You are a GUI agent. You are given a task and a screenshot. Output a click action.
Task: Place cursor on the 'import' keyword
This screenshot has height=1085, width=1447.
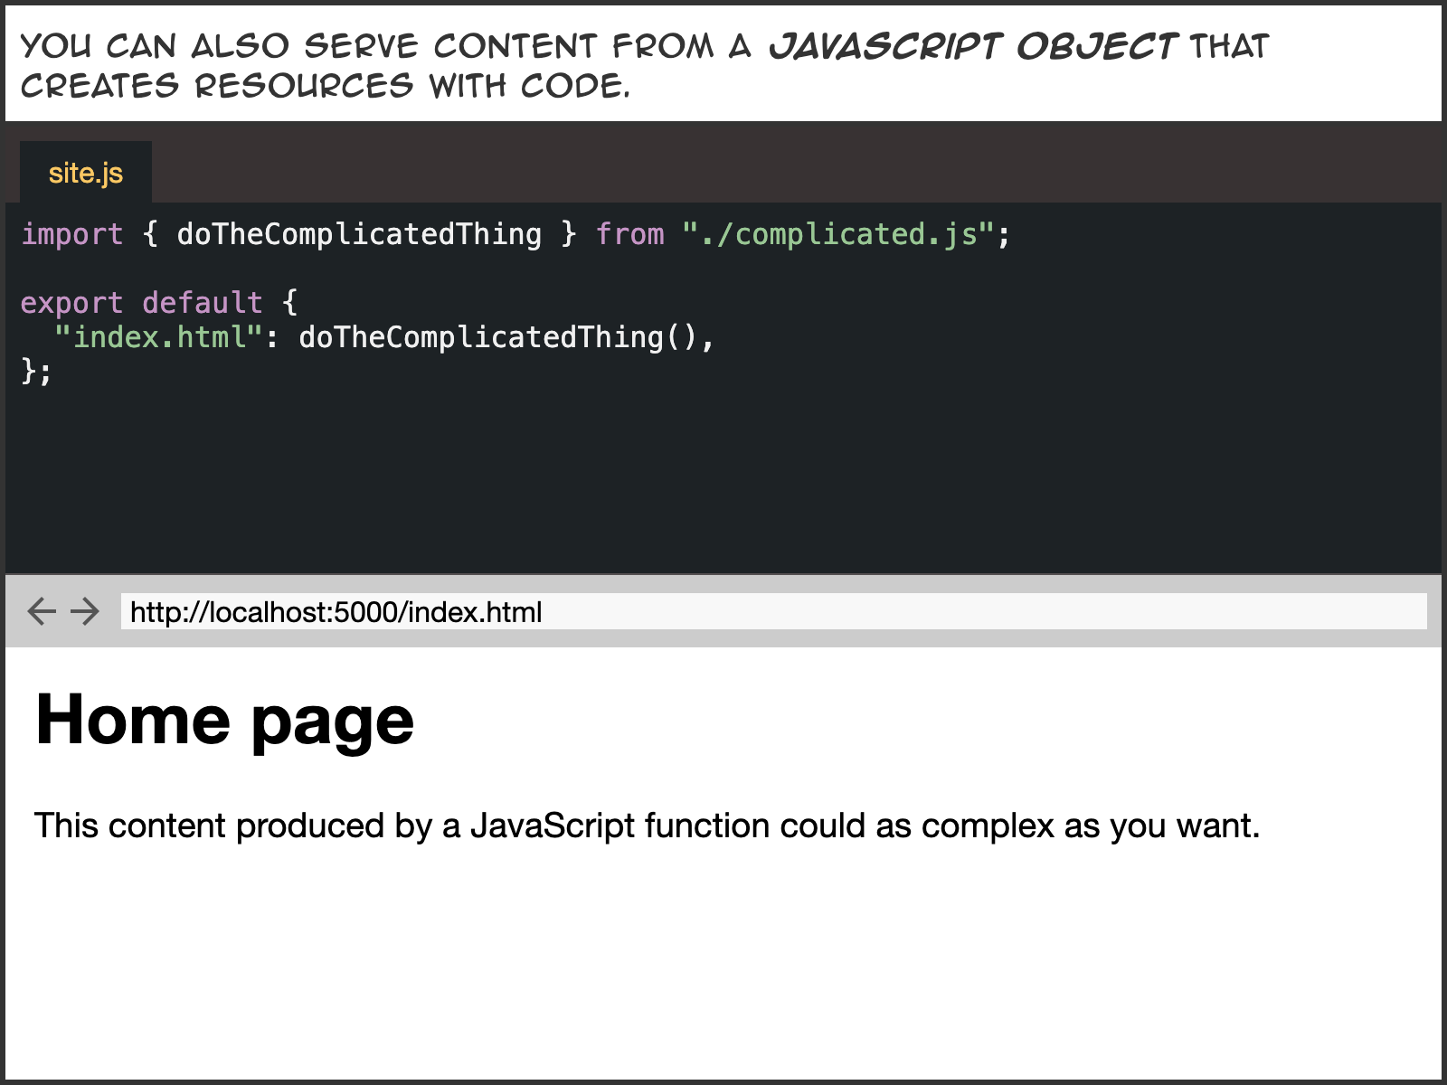[71, 234]
